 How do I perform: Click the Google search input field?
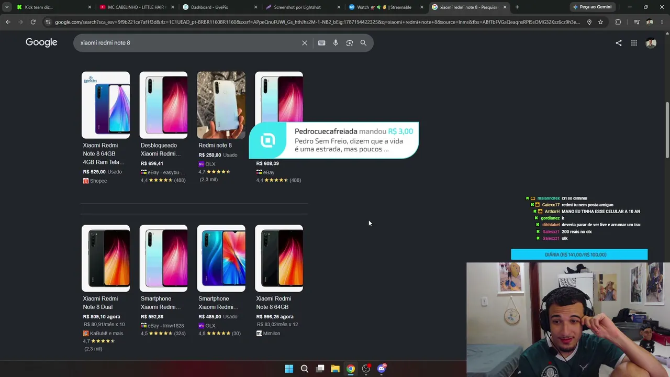pos(188,43)
